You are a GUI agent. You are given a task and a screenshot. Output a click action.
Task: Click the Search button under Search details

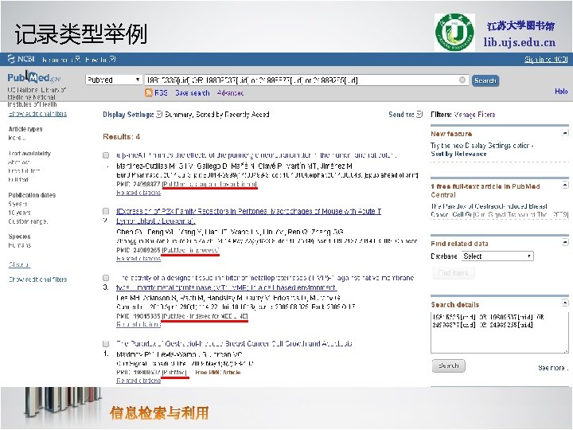point(448,365)
